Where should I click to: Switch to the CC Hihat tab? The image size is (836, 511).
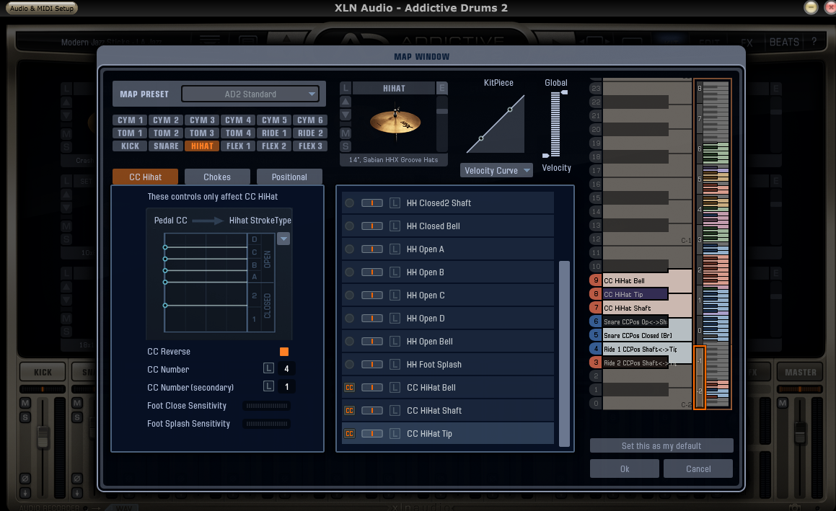click(x=145, y=177)
